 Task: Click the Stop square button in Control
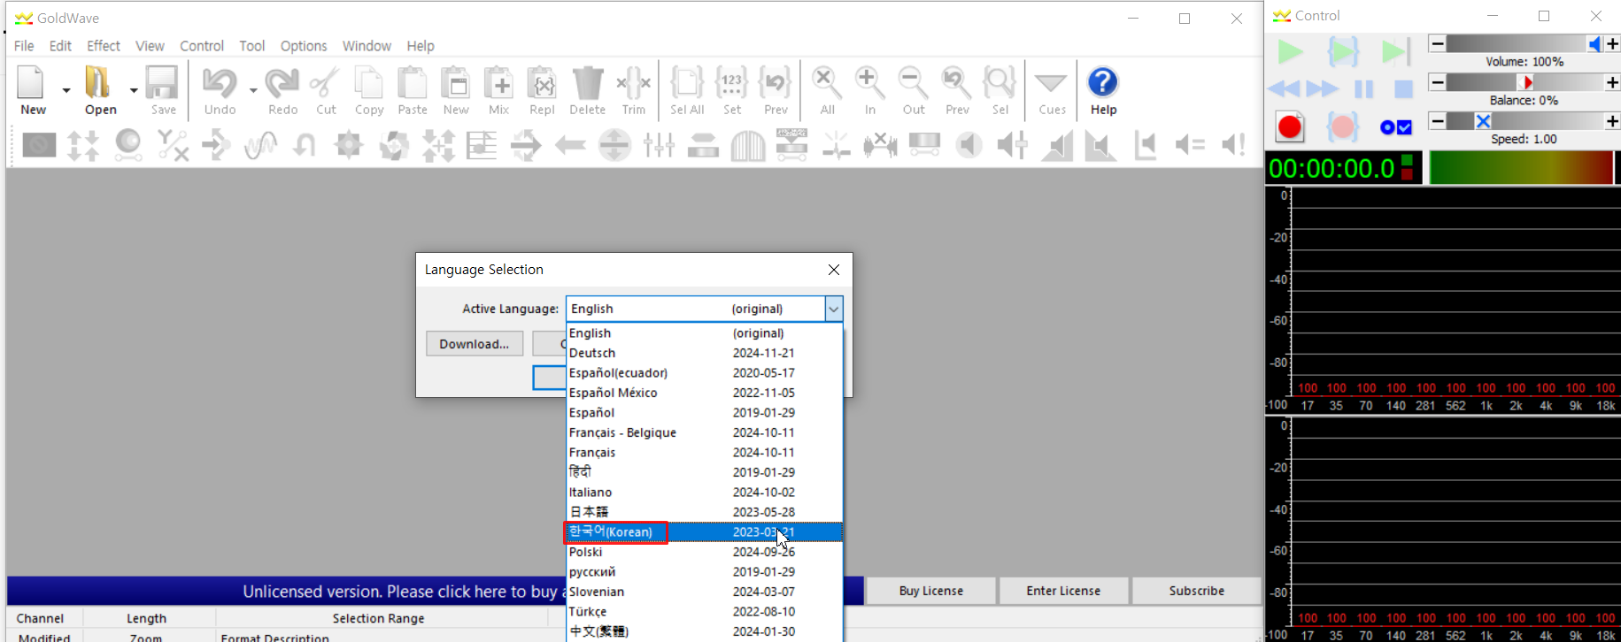click(x=1403, y=88)
